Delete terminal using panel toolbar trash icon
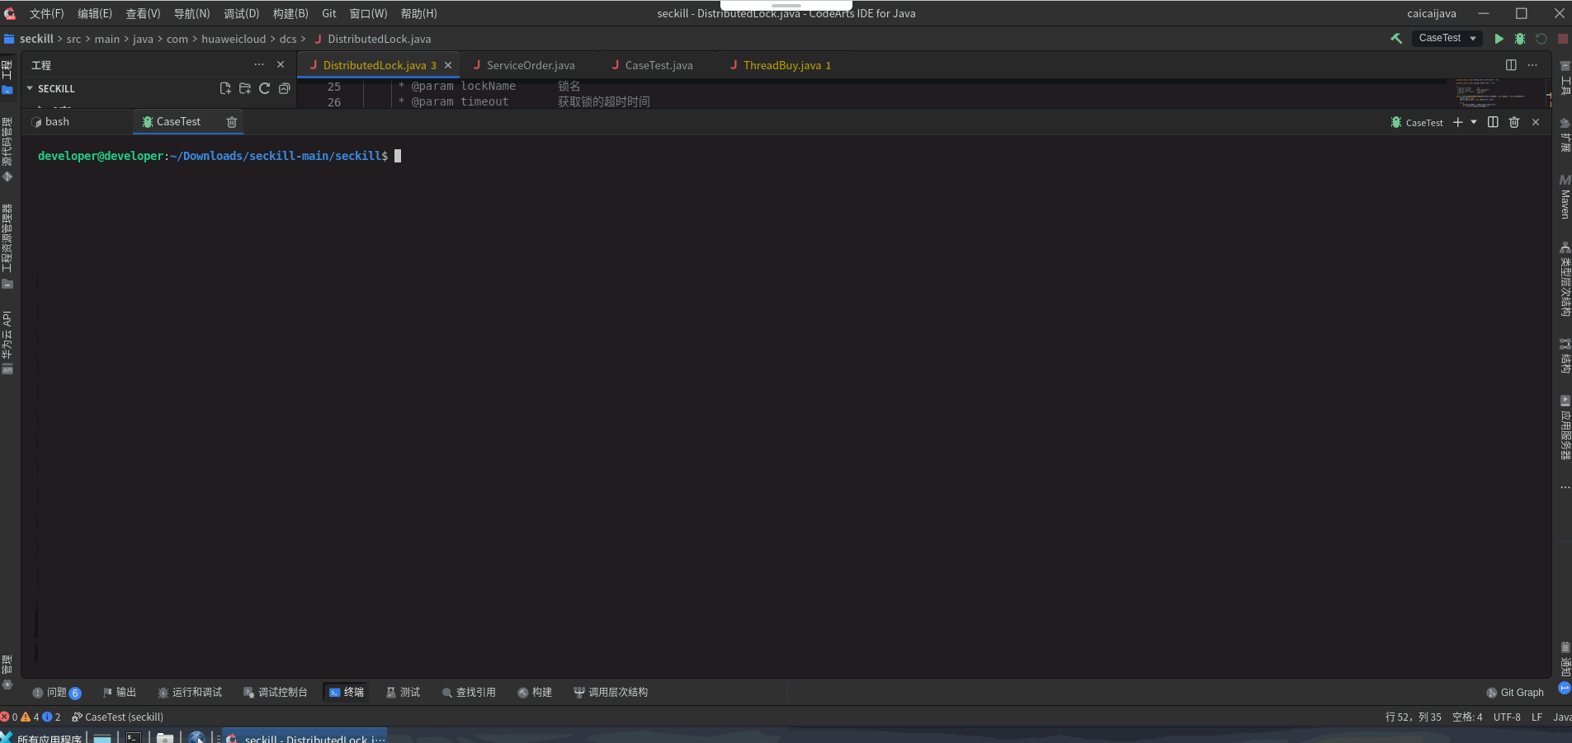The height and width of the screenshot is (743, 1572). click(1514, 122)
